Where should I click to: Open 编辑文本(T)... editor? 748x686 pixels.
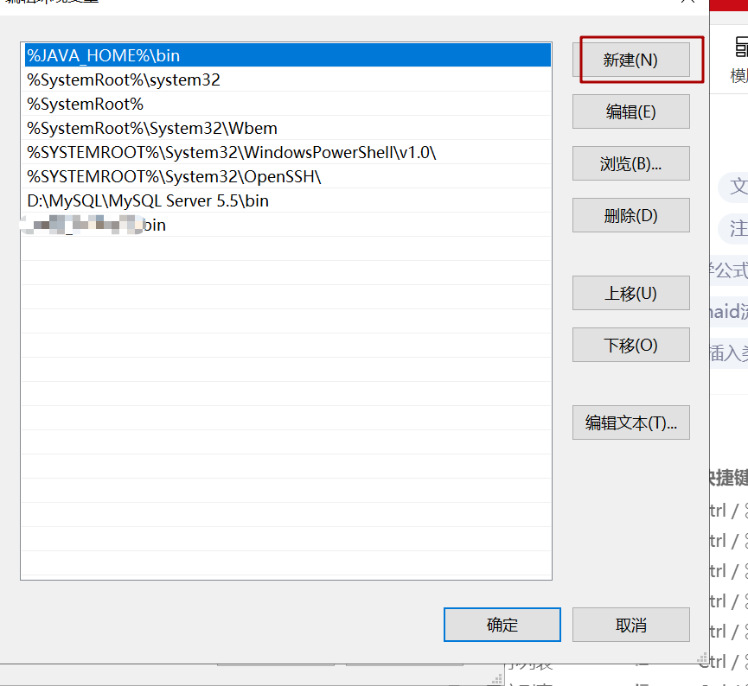coord(630,422)
